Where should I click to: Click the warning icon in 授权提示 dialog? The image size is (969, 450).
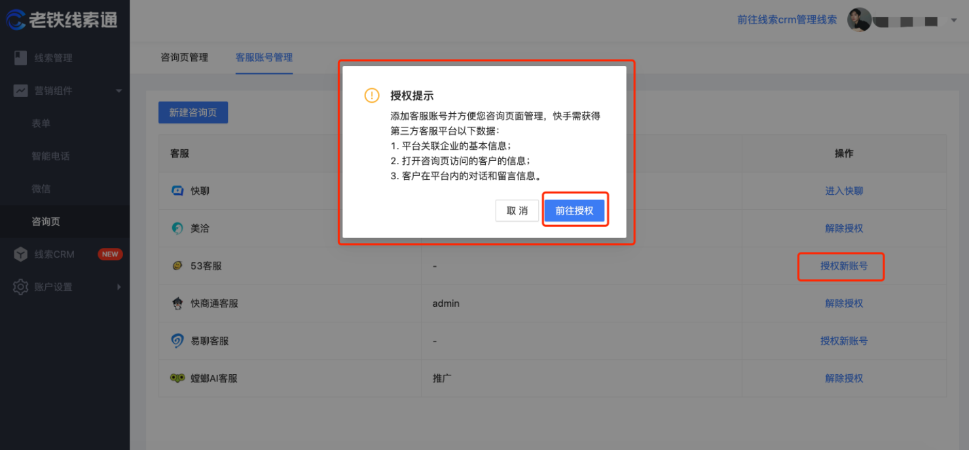point(371,95)
